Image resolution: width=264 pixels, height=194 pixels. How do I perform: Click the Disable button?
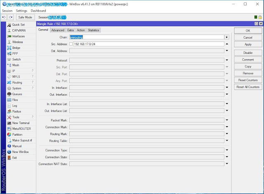248,53
